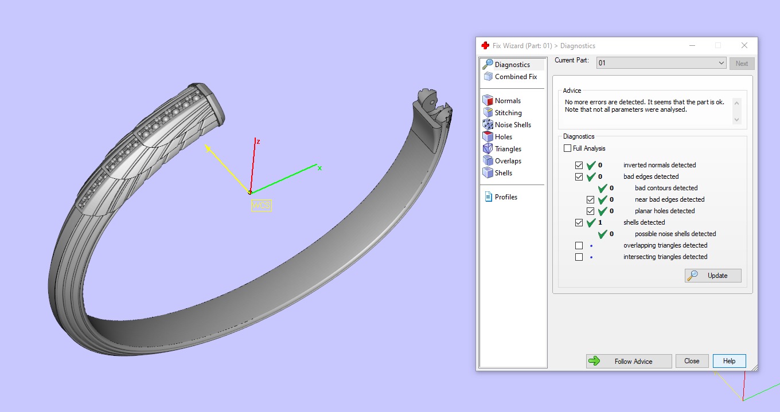Click the disabled Next button
The image size is (780, 412).
(742, 64)
